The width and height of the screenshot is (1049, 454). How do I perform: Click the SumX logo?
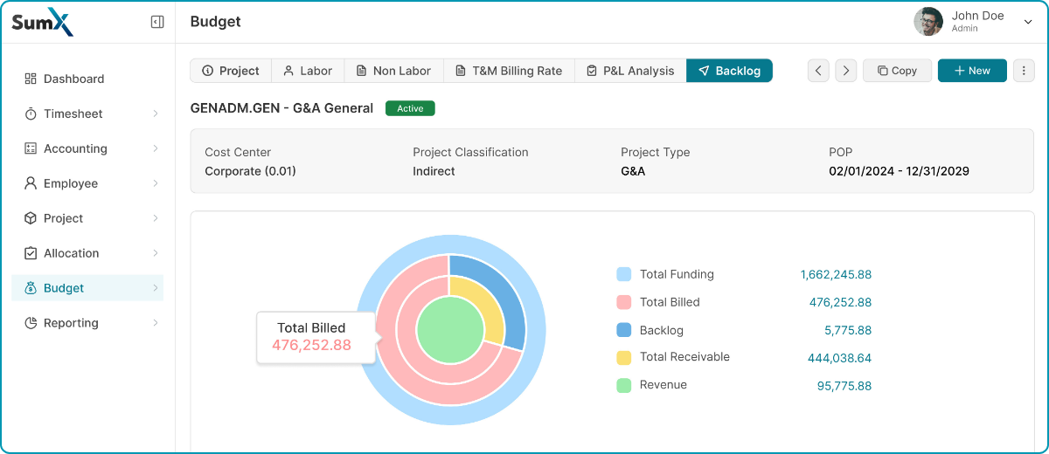(x=42, y=22)
